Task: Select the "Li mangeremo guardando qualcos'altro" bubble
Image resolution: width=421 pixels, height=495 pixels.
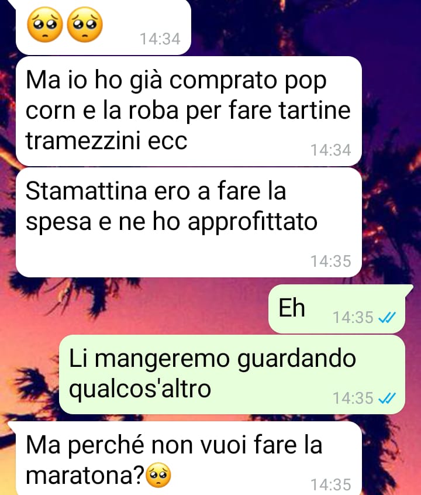Action: pos(232,374)
